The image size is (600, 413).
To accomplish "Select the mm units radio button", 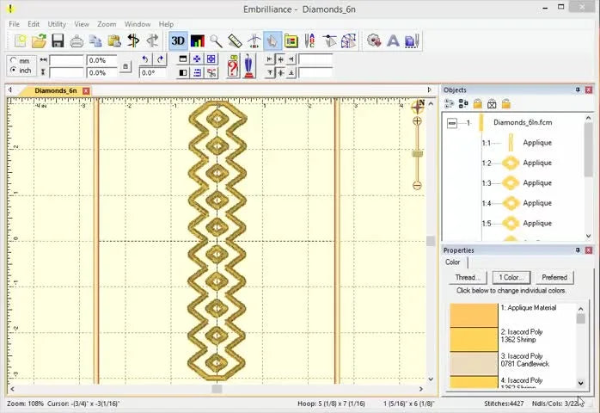I will pyautogui.click(x=14, y=60).
